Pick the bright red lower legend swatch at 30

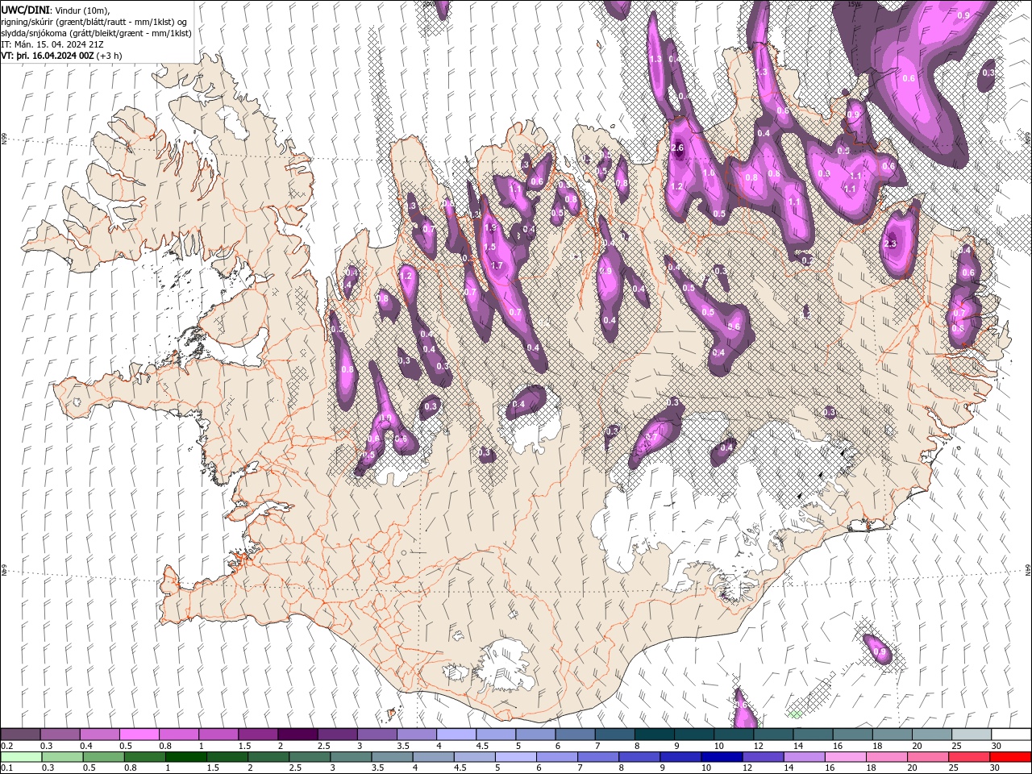pyautogui.click(x=1011, y=756)
